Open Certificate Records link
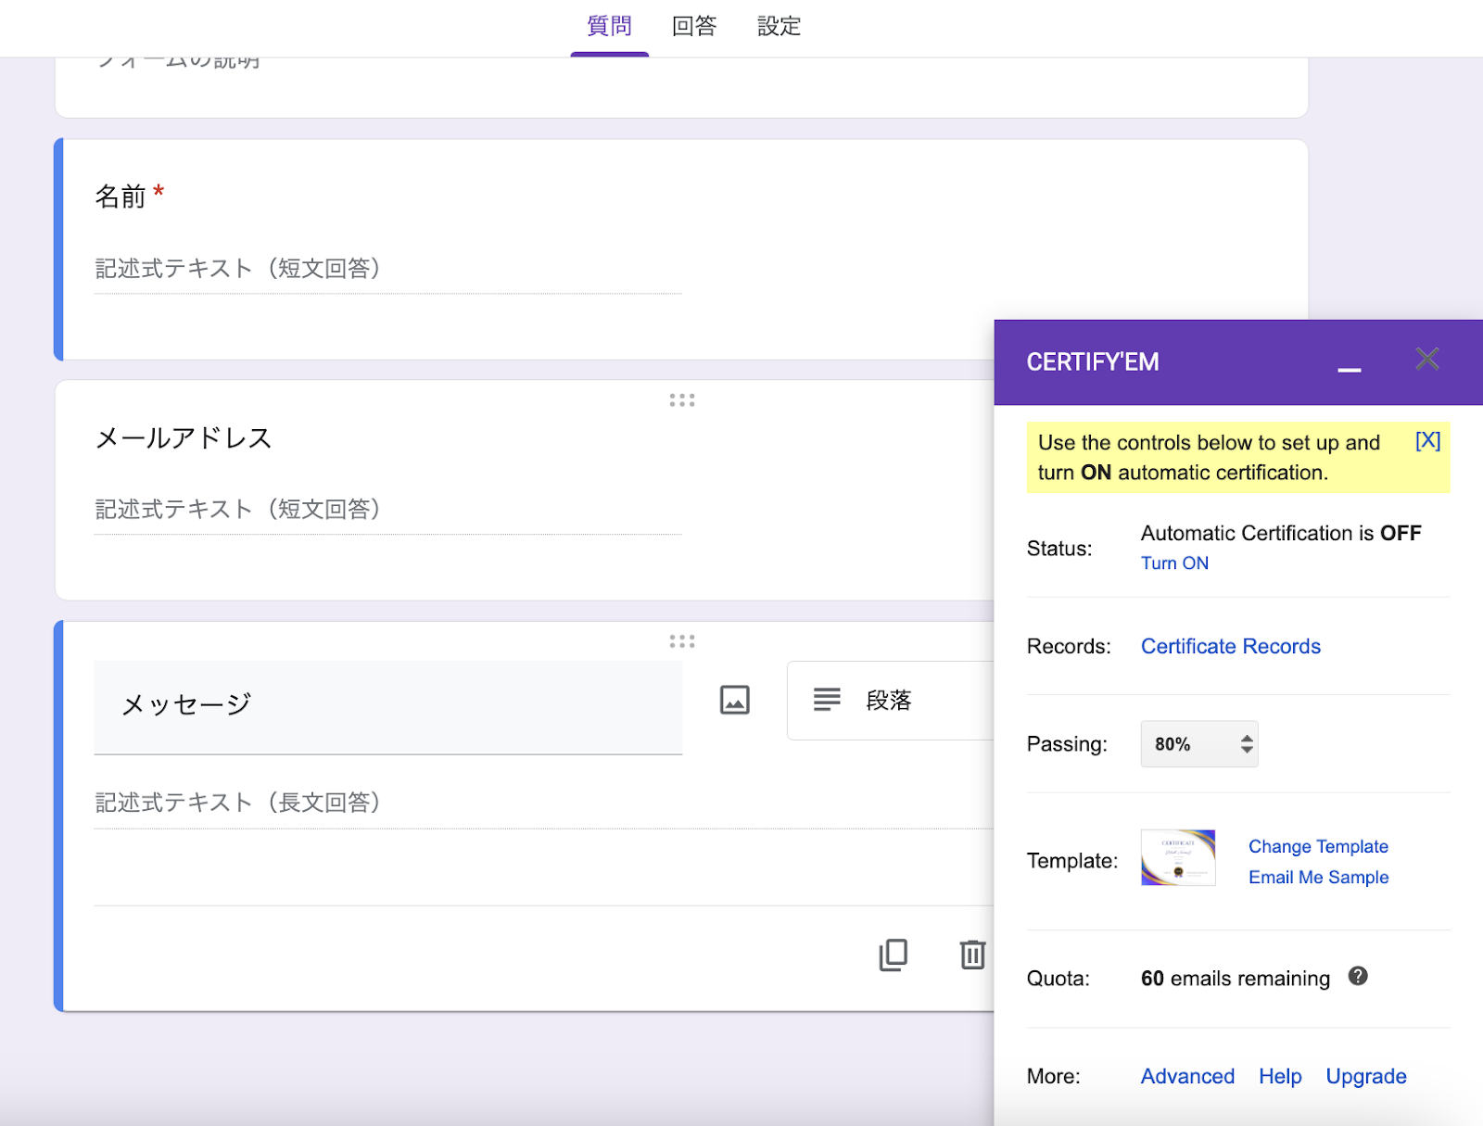 click(x=1230, y=647)
